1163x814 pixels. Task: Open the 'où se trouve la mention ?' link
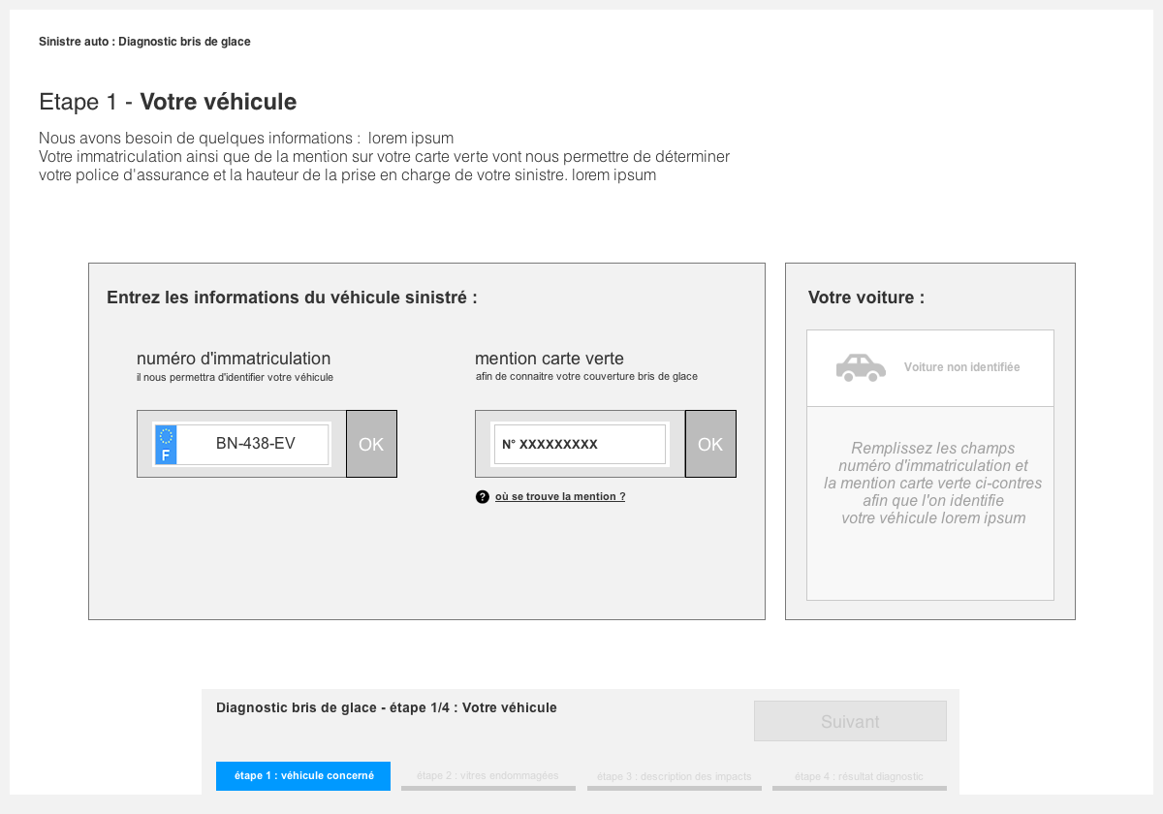click(x=559, y=497)
